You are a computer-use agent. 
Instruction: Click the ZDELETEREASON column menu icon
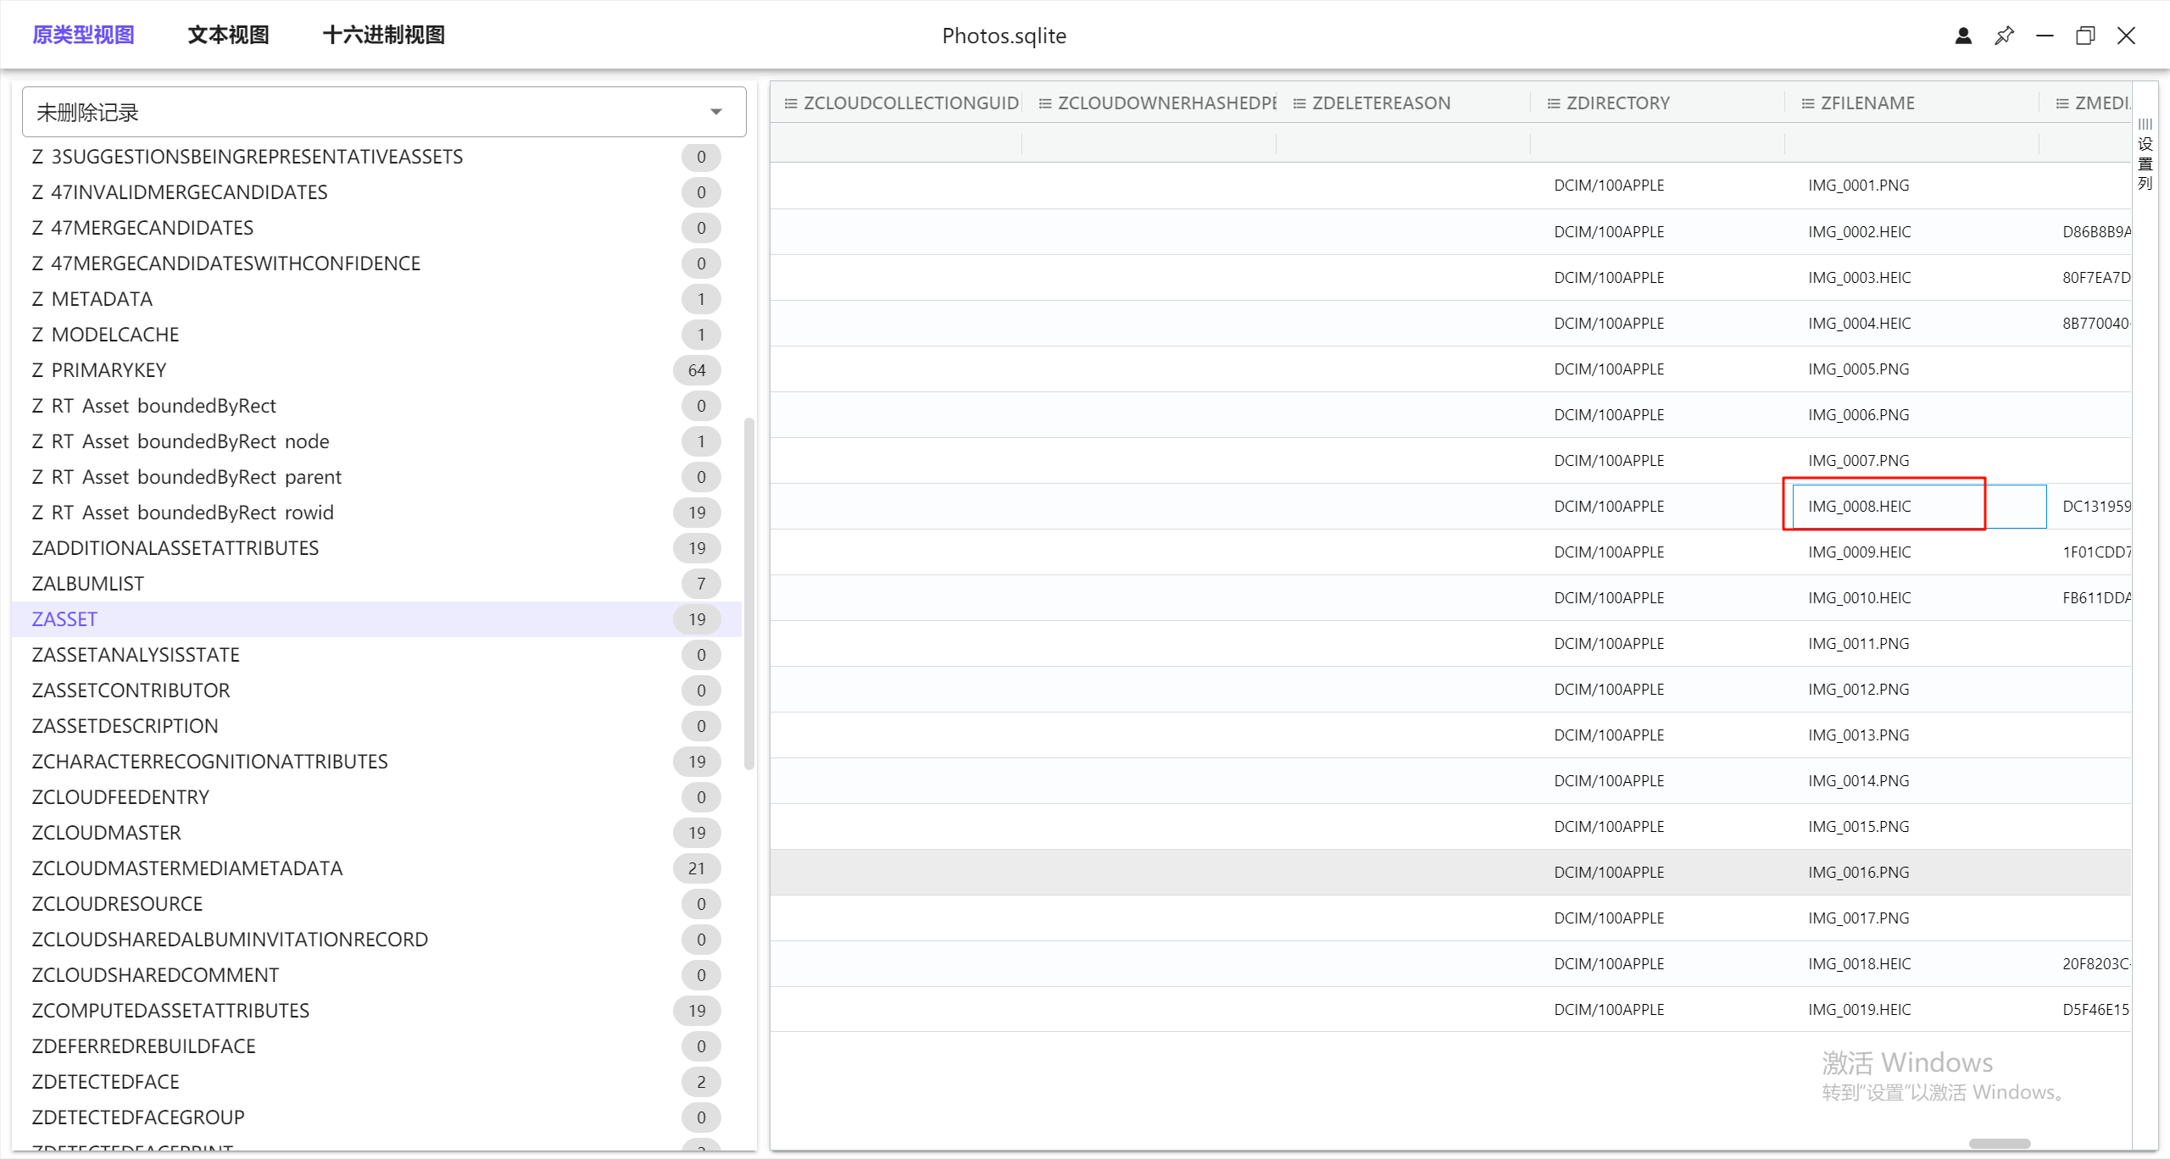pos(1299,103)
